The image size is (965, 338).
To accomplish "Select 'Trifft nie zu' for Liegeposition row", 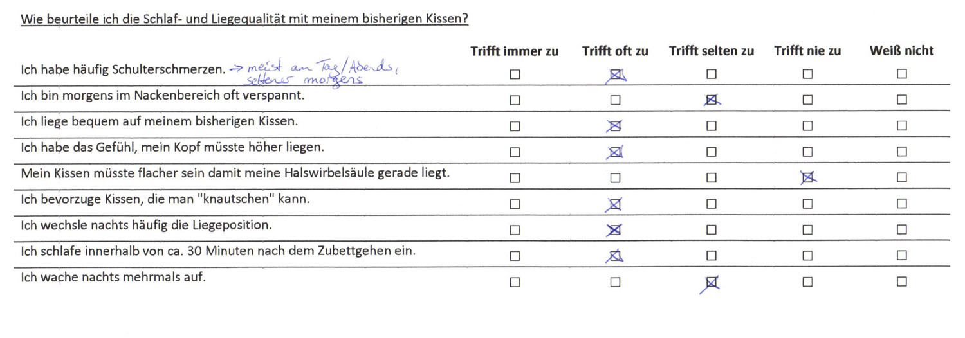I will (x=807, y=229).
